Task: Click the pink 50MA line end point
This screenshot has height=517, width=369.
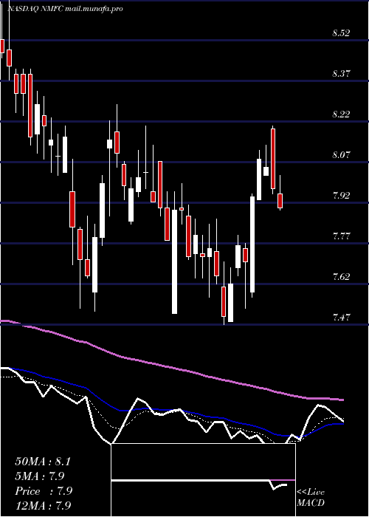Action: pyautogui.click(x=342, y=400)
